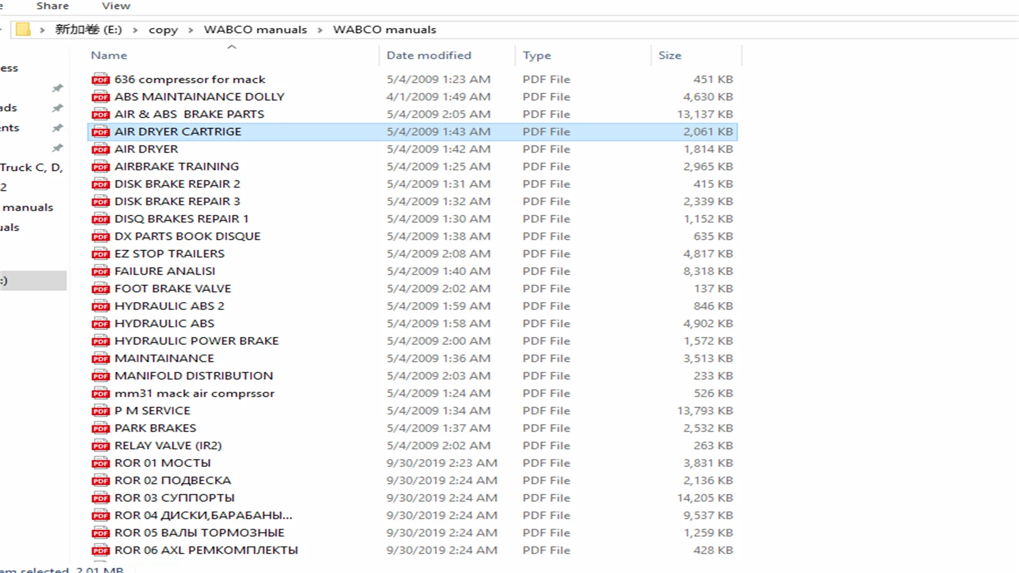Click PDF icon of DISQ BRAKES REPAIR 1
The height and width of the screenshot is (573, 1019).
[x=100, y=219]
